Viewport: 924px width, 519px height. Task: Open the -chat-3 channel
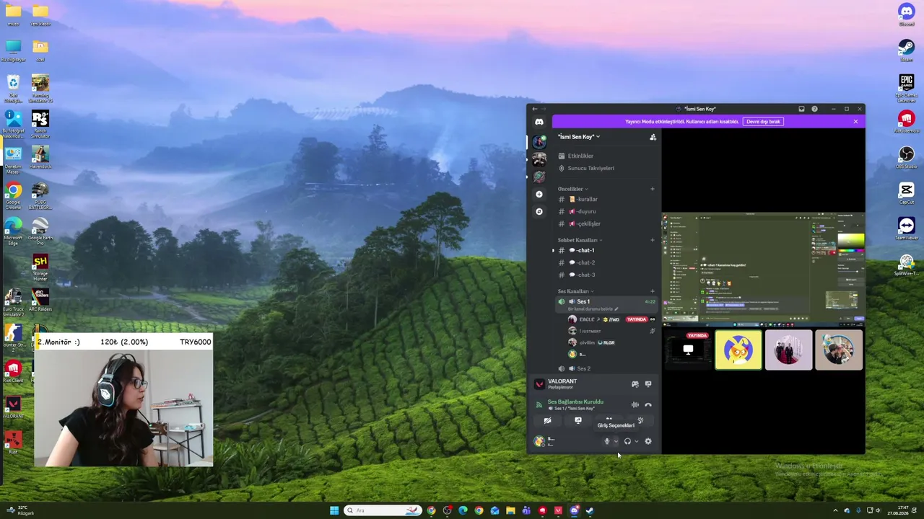(x=606, y=275)
